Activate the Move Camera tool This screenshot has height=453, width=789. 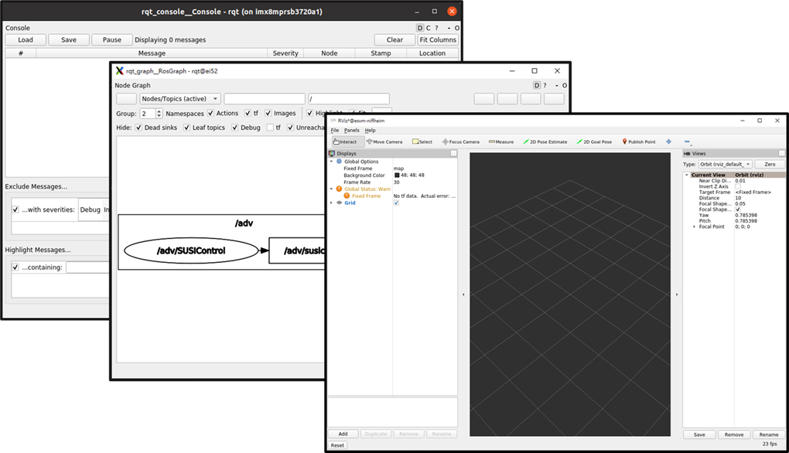click(384, 141)
